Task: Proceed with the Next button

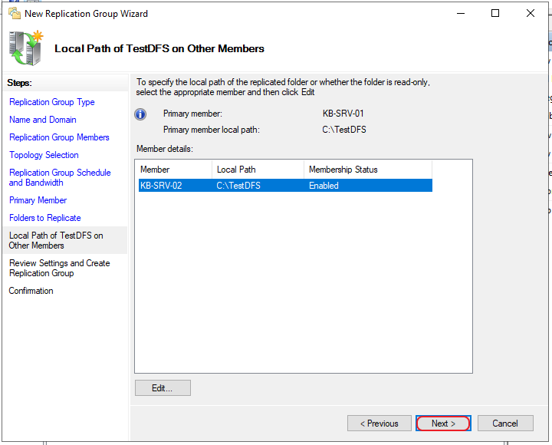Action: (443, 424)
